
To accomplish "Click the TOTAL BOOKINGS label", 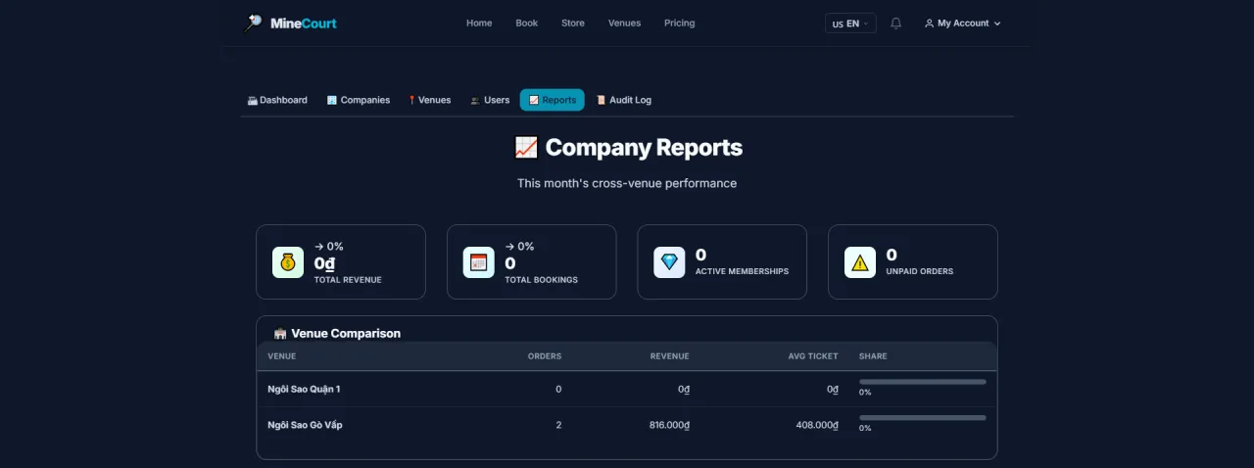I will 541,280.
